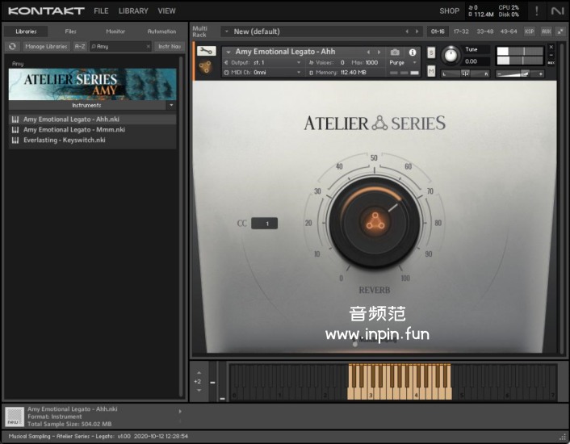This screenshot has height=444, width=570.
Task: Switch to the Automation tab
Action: point(161,31)
